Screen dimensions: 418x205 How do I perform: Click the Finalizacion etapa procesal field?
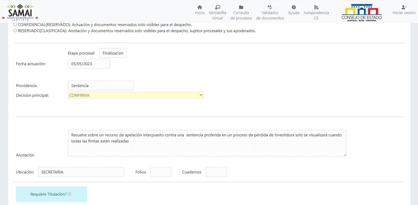pyautogui.click(x=113, y=53)
